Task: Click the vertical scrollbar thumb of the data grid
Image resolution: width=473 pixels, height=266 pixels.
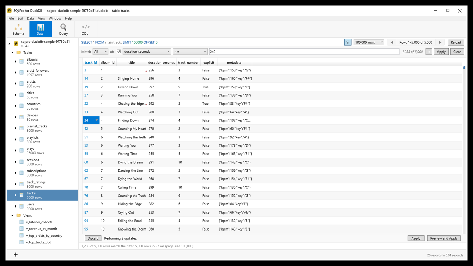Action: (464, 68)
